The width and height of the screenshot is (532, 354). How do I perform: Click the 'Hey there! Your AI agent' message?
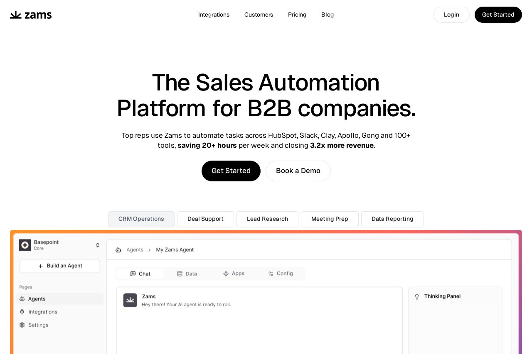186,305
